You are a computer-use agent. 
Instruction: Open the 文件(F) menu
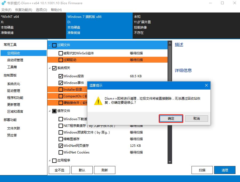pos(6,10)
